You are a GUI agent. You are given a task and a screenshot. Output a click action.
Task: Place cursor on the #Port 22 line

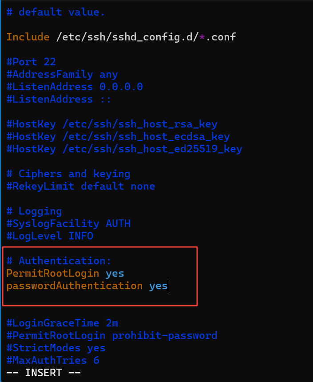tap(31, 62)
